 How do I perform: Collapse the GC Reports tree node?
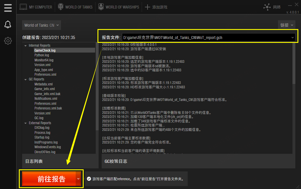[26, 80]
